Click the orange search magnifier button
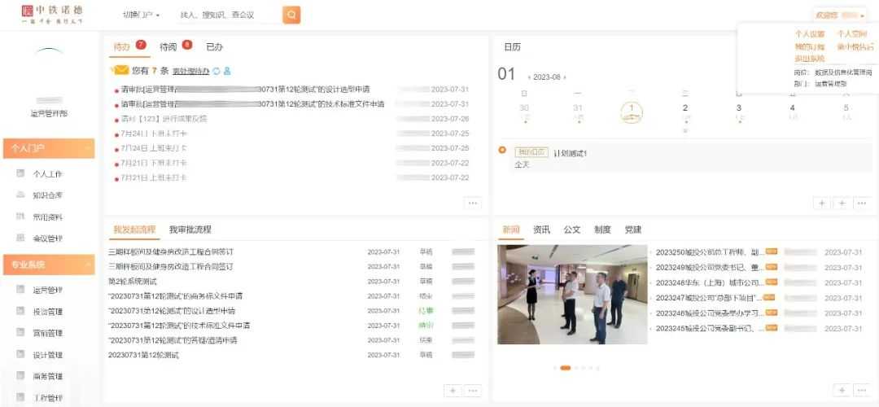The height and width of the screenshot is (407, 879). (291, 15)
